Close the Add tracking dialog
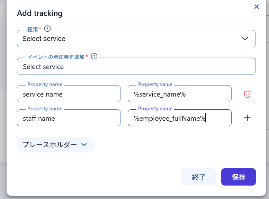 pyautogui.click(x=257, y=7)
